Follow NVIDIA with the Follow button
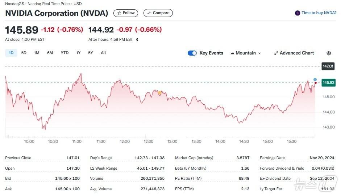The height and width of the screenshot is (196, 341). pos(126,13)
